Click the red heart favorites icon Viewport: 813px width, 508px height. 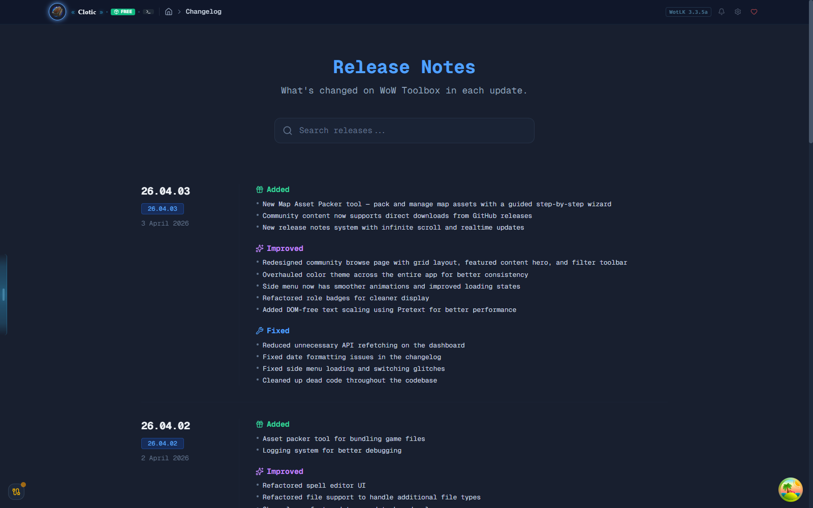pos(754,11)
